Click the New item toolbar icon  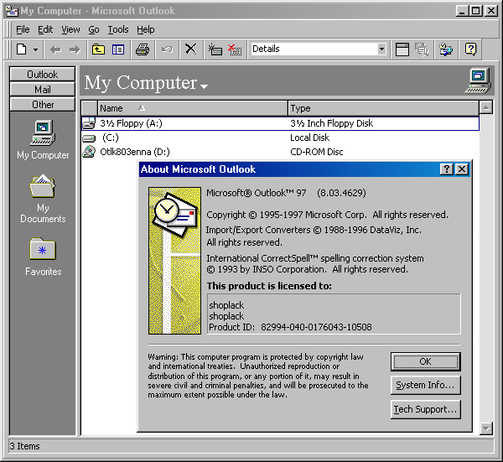[22, 49]
